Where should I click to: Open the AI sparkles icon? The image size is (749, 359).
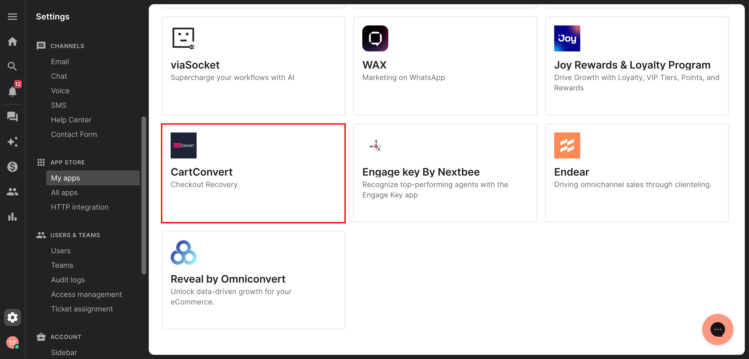(x=12, y=142)
